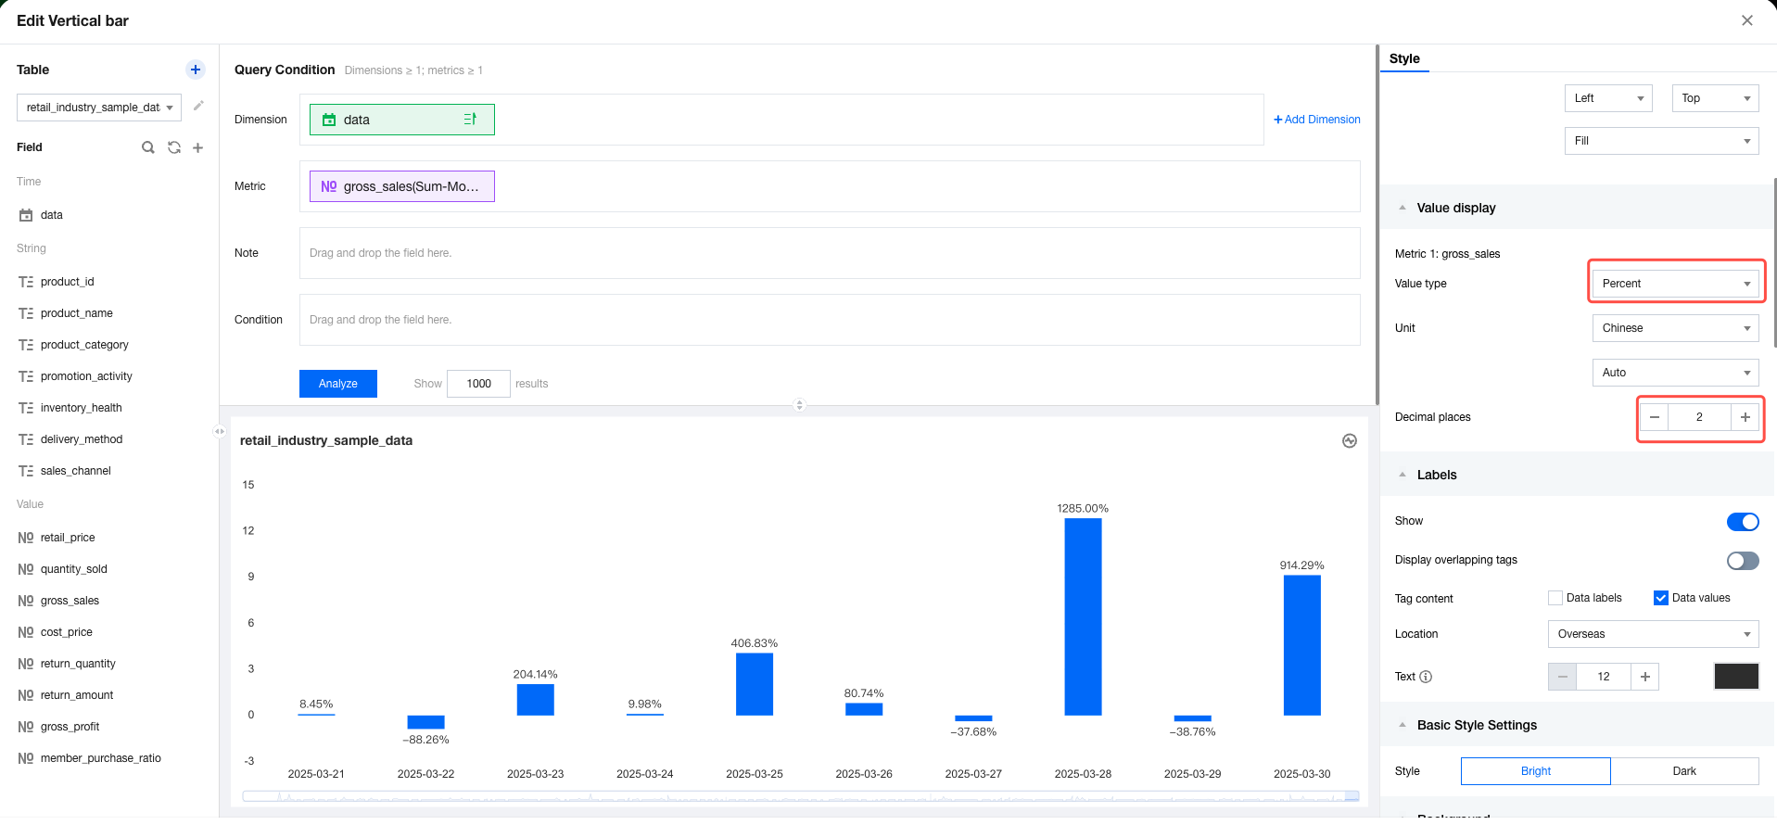The image size is (1777, 825).
Task: Open the Unit Chinese dropdown
Action: click(x=1676, y=328)
